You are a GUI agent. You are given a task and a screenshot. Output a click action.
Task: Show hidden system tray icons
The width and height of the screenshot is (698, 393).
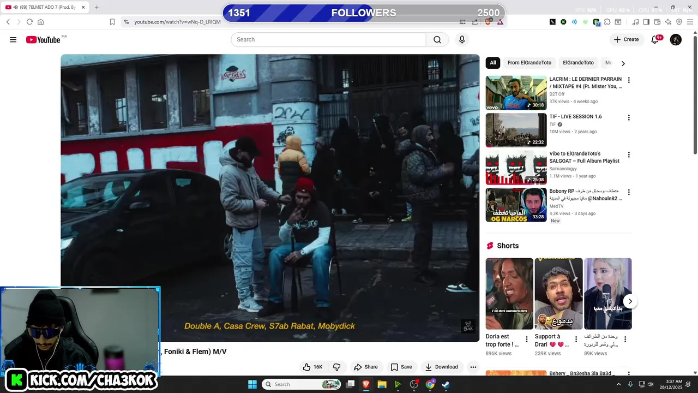coord(618,384)
